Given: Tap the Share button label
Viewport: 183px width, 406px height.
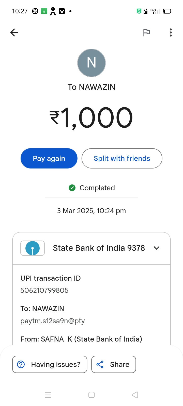Looking at the screenshot, I should point(120,364).
